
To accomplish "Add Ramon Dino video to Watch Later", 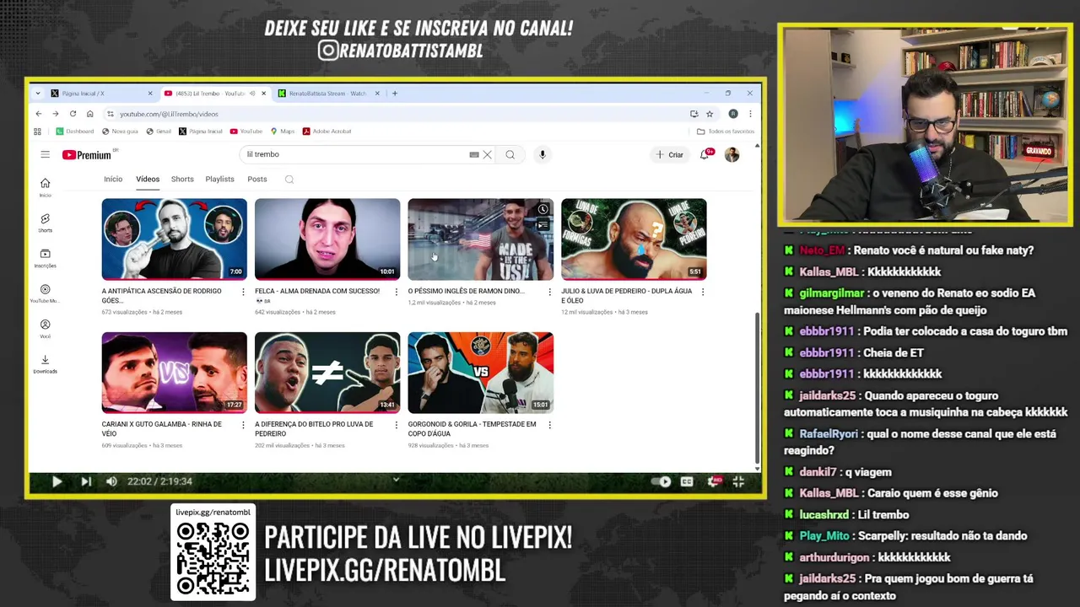I will [543, 209].
